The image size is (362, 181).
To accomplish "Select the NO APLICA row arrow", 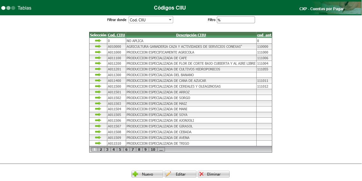I will tap(98, 41).
